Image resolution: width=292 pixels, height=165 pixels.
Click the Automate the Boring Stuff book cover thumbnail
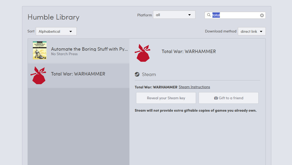point(40,50)
